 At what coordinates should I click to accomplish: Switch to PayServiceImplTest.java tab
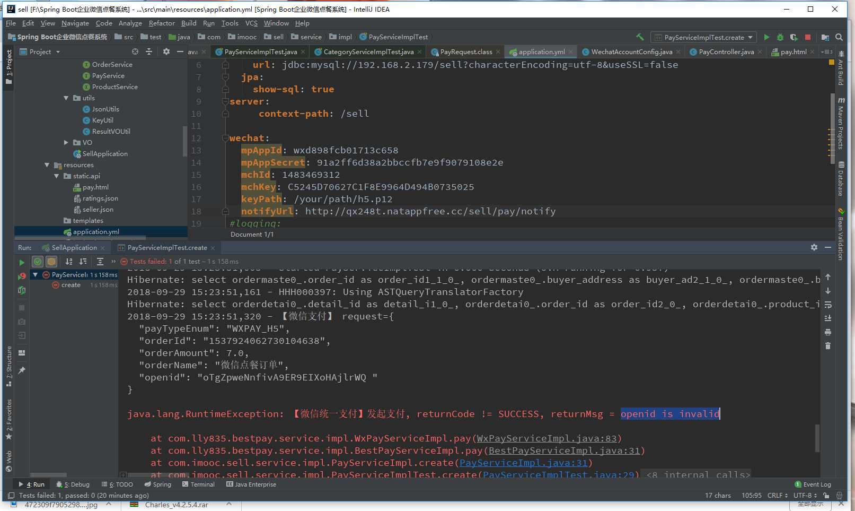pyautogui.click(x=260, y=52)
